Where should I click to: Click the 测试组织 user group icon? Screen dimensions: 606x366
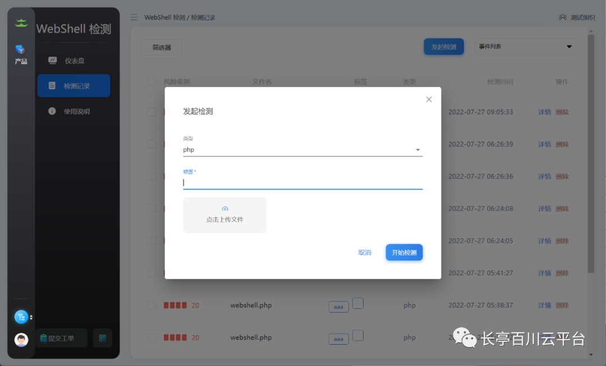click(562, 17)
